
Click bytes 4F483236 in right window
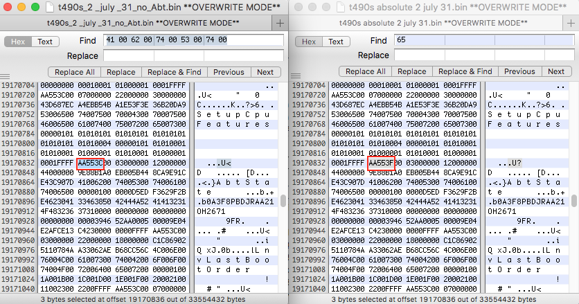point(348,211)
